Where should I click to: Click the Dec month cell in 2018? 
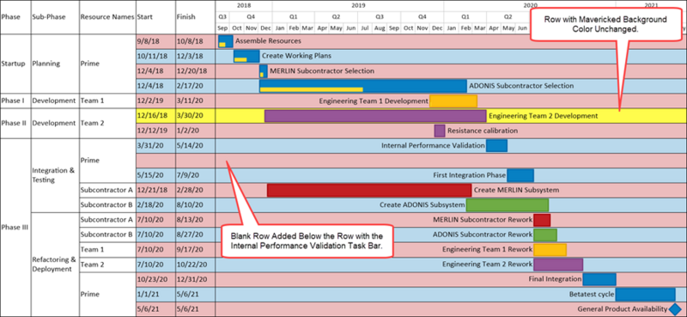pos(265,28)
